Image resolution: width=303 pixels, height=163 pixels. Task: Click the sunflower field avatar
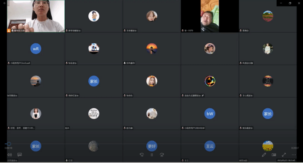(268, 146)
